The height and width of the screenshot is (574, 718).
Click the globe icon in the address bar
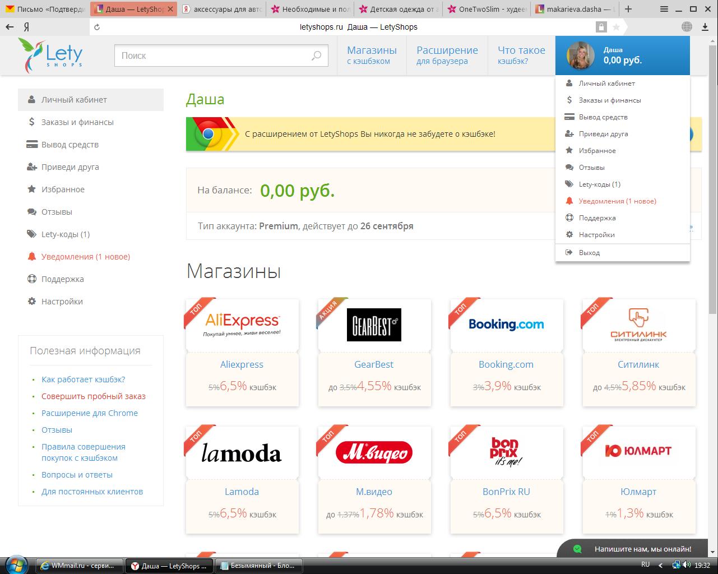[x=687, y=27]
